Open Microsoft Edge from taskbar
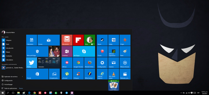 tap(29, 93)
